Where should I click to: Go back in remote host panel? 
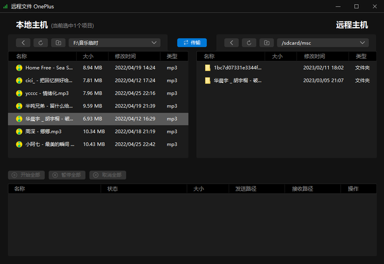click(x=232, y=43)
